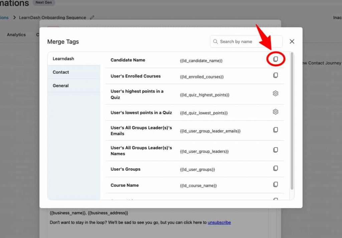
Task: Click the LearnDash Onboarding Sequence breadcrumb text
Action: [52, 17]
